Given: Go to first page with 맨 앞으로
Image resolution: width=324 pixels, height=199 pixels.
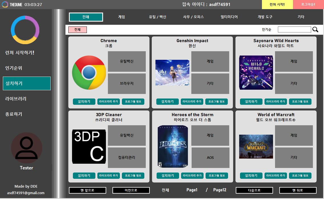Looking at the screenshot, I should pos(88,190).
